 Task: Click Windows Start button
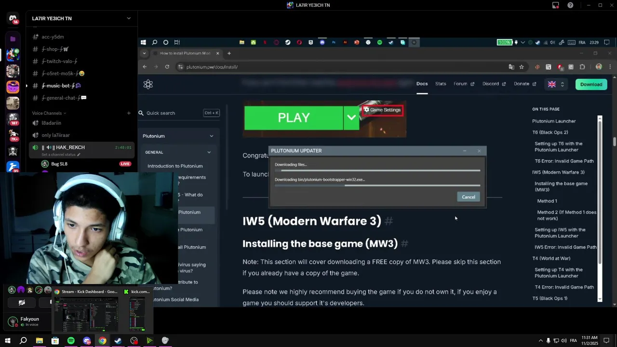(8, 341)
